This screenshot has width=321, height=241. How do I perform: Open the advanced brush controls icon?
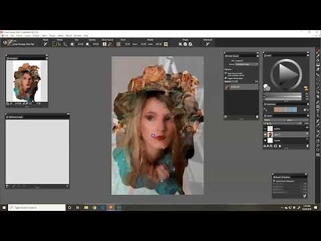point(207,44)
